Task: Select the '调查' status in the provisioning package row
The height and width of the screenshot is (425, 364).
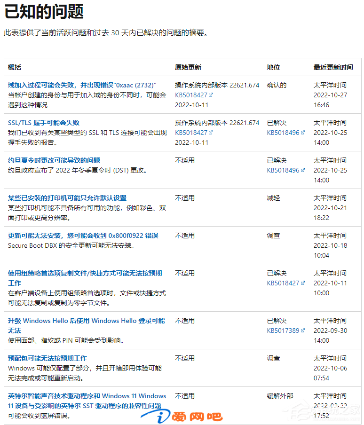Action: [x=273, y=358]
